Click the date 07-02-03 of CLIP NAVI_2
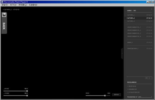 [149, 18]
